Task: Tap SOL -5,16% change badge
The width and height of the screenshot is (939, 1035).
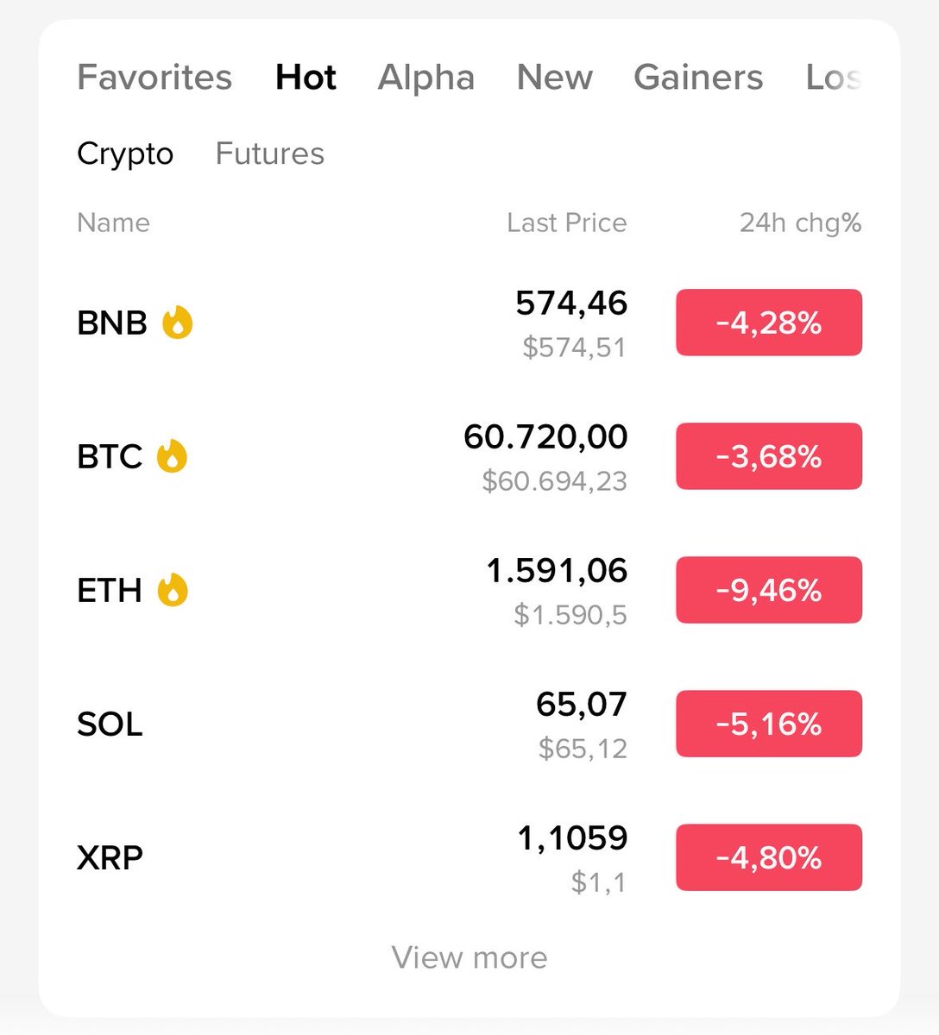Action: pos(769,724)
